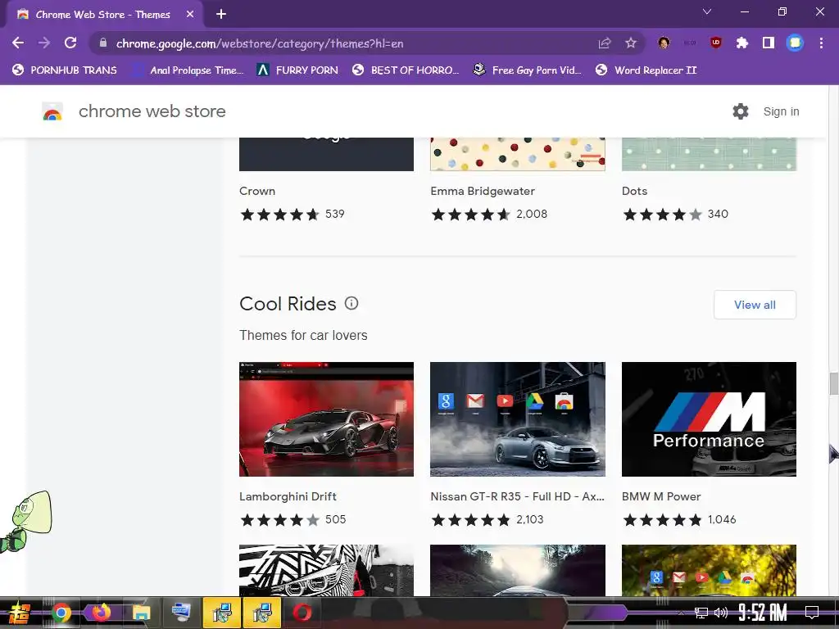The image size is (839, 629).
Task: Click the Nissan GT-R R35 - Full HD title
Action: click(518, 496)
